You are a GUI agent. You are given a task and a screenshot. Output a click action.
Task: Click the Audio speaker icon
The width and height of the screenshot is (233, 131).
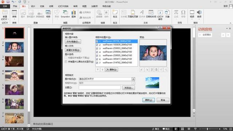tap(199, 13)
